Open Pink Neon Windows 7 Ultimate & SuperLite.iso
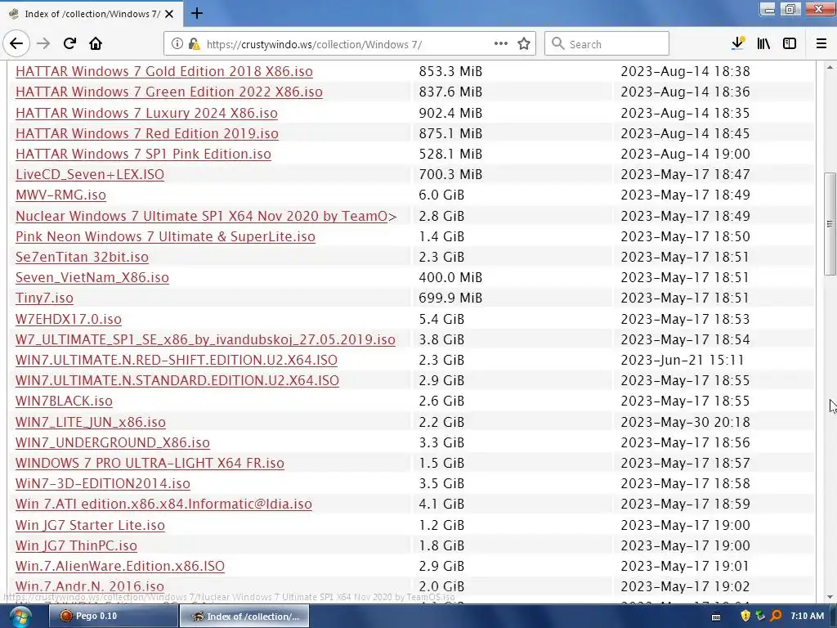Image resolution: width=837 pixels, height=628 pixels. (165, 236)
